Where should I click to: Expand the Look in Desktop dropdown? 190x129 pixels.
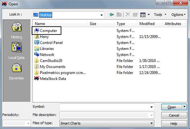pos(102,15)
